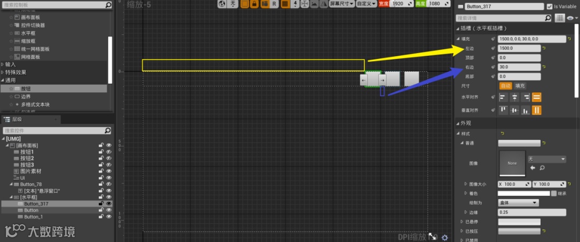Set vertical alignment to top

[x=503, y=109]
